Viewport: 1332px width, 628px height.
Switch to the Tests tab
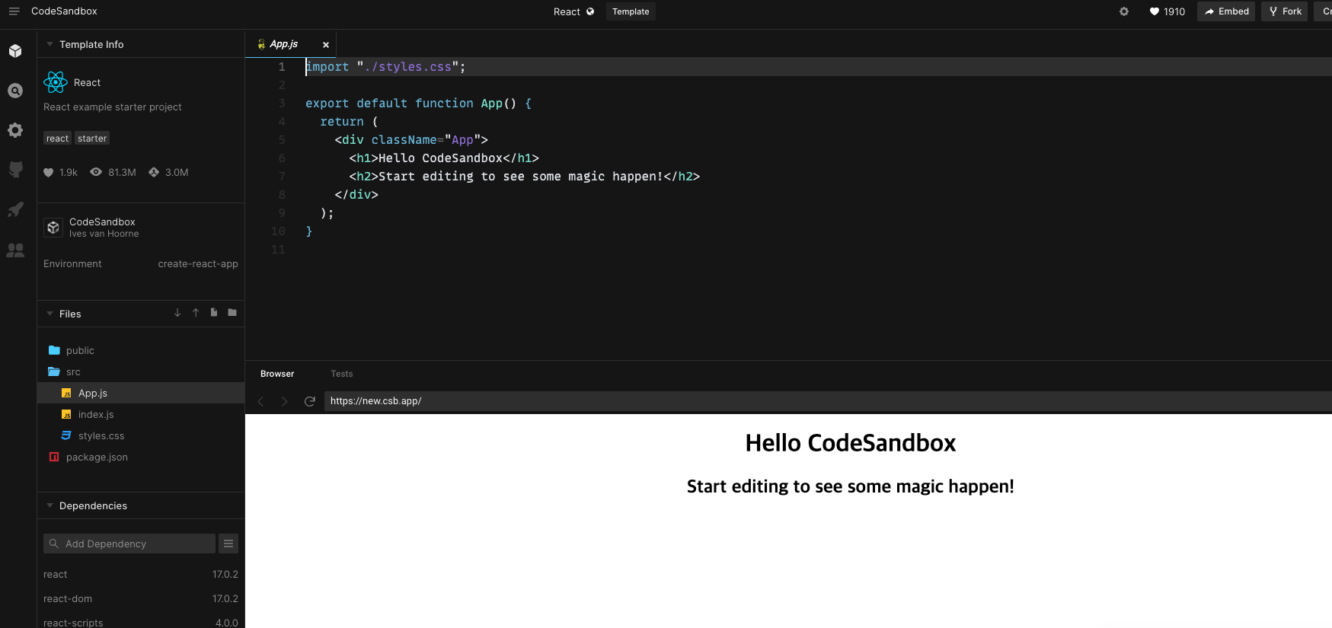click(342, 374)
